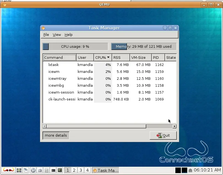Sort by the State column header

pos(171,57)
